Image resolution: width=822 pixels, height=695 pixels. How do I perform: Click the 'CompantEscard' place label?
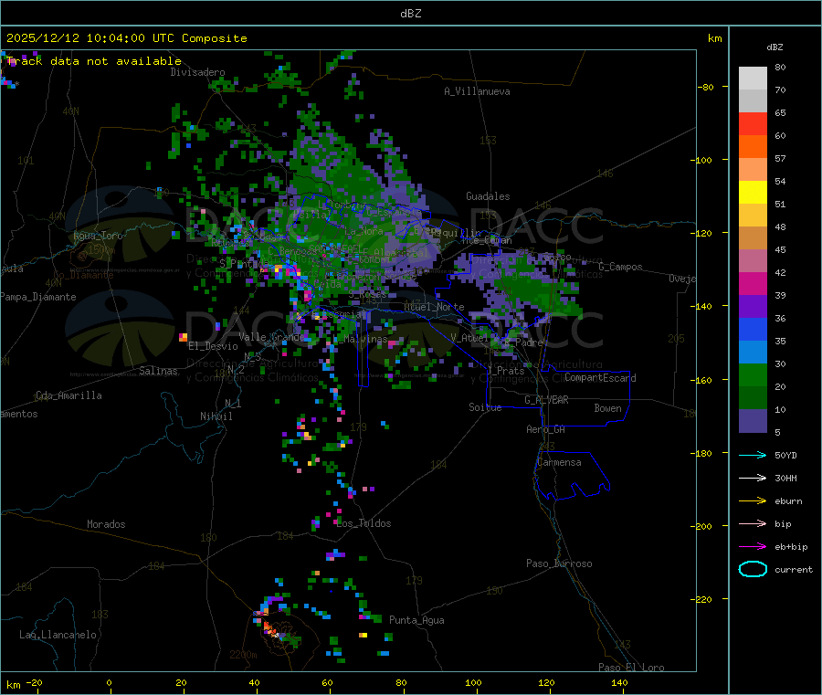pos(600,377)
